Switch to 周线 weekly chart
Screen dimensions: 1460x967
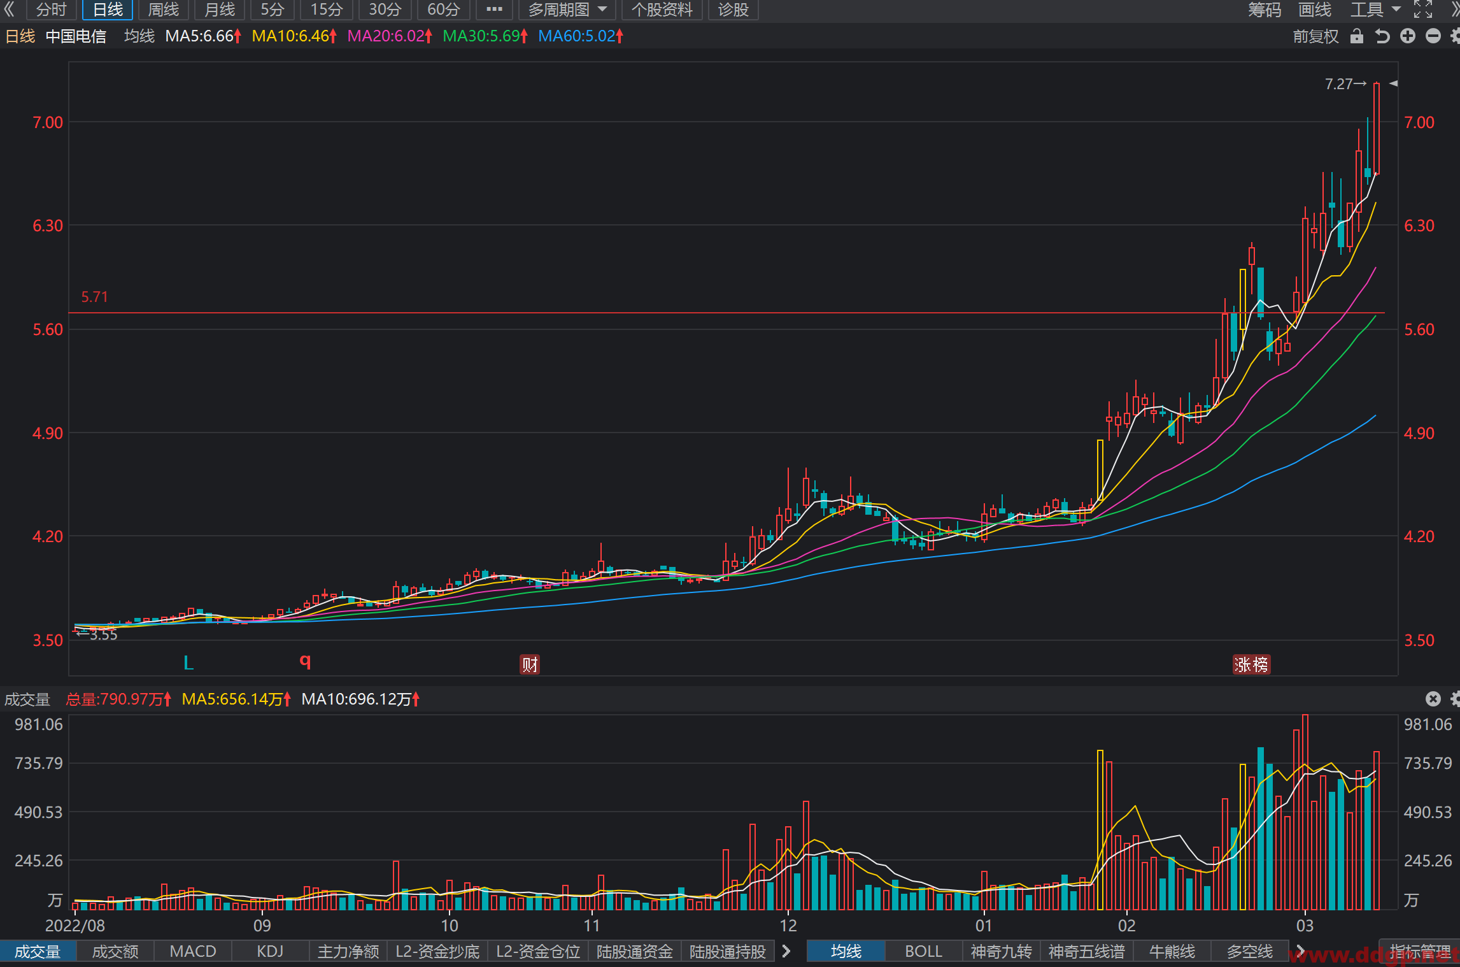click(x=164, y=10)
